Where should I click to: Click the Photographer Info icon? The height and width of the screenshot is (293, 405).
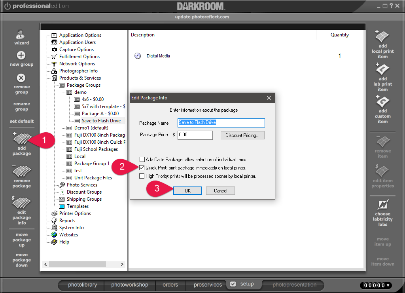54,71
